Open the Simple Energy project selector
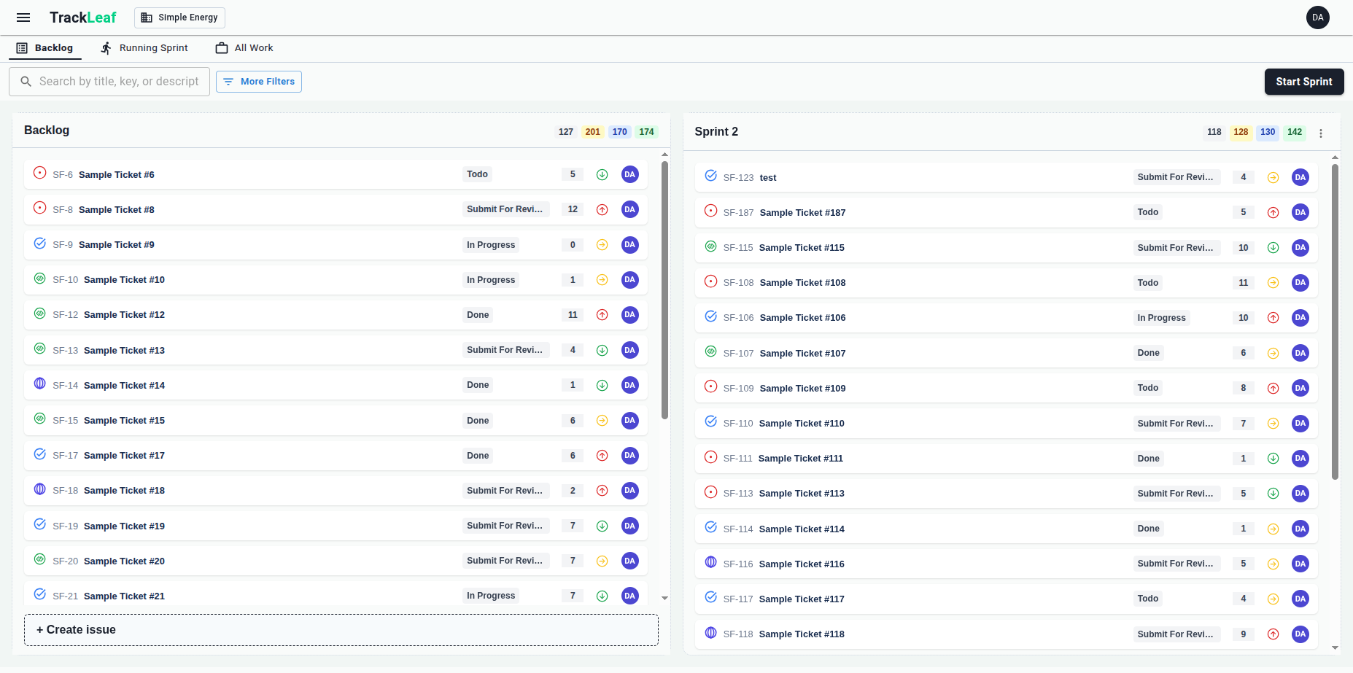 [179, 17]
